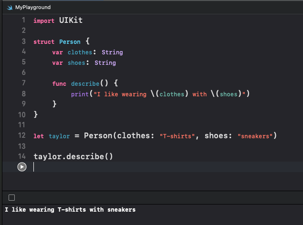Click 'String' type on line 5
This screenshot has height=225, width=303.
105,63
